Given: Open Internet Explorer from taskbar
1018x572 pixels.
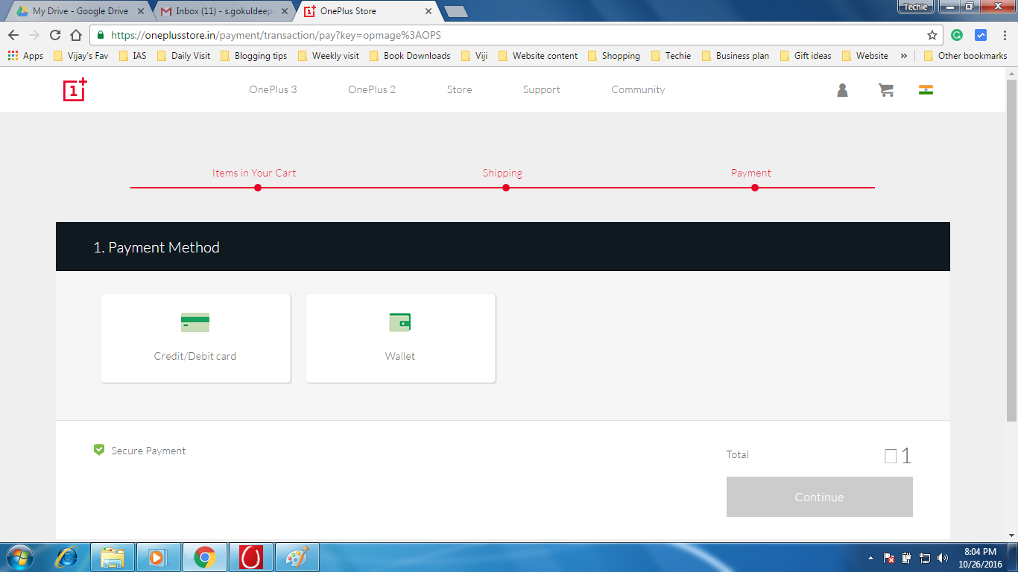Looking at the screenshot, I should click(67, 557).
